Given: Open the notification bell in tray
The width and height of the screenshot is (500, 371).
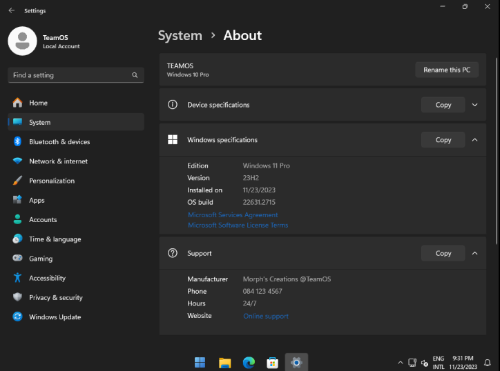Looking at the screenshot, I should [488, 363].
